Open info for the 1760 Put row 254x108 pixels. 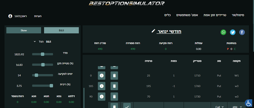click(x=102, y=86)
